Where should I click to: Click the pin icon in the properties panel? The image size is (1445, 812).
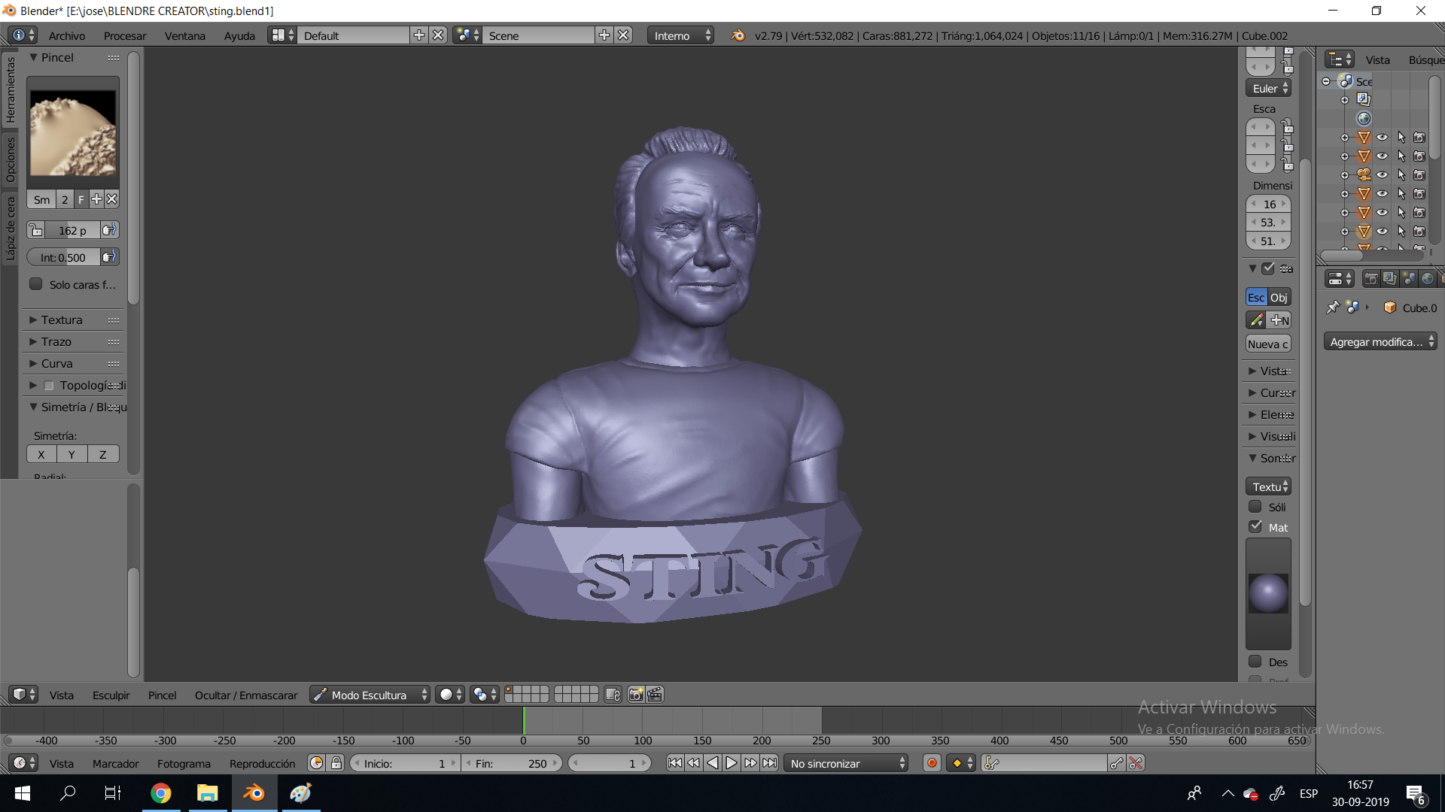point(1332,308)
